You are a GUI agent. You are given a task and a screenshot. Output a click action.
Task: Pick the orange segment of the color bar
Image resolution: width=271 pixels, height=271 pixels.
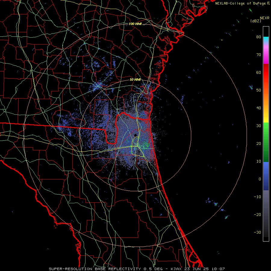coord(266,98)
